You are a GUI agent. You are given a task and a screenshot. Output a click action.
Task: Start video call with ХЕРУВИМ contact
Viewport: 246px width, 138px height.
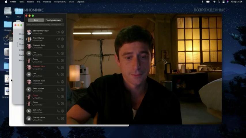58,32
